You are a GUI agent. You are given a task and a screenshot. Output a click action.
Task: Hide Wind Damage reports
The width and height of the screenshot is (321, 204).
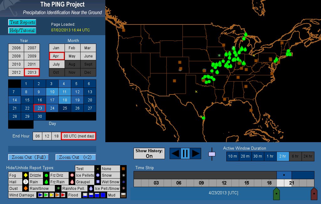22,195
